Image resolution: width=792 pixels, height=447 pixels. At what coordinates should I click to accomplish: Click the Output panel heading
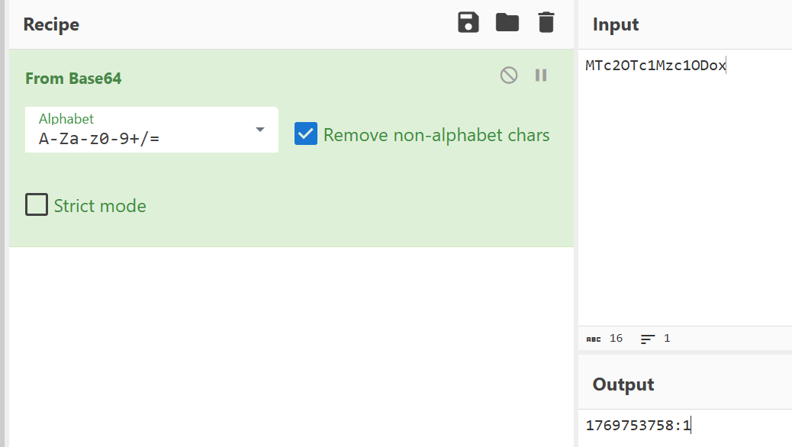(623, 384)
